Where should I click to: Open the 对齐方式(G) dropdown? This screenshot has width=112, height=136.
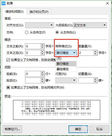[x=39, y=25]
